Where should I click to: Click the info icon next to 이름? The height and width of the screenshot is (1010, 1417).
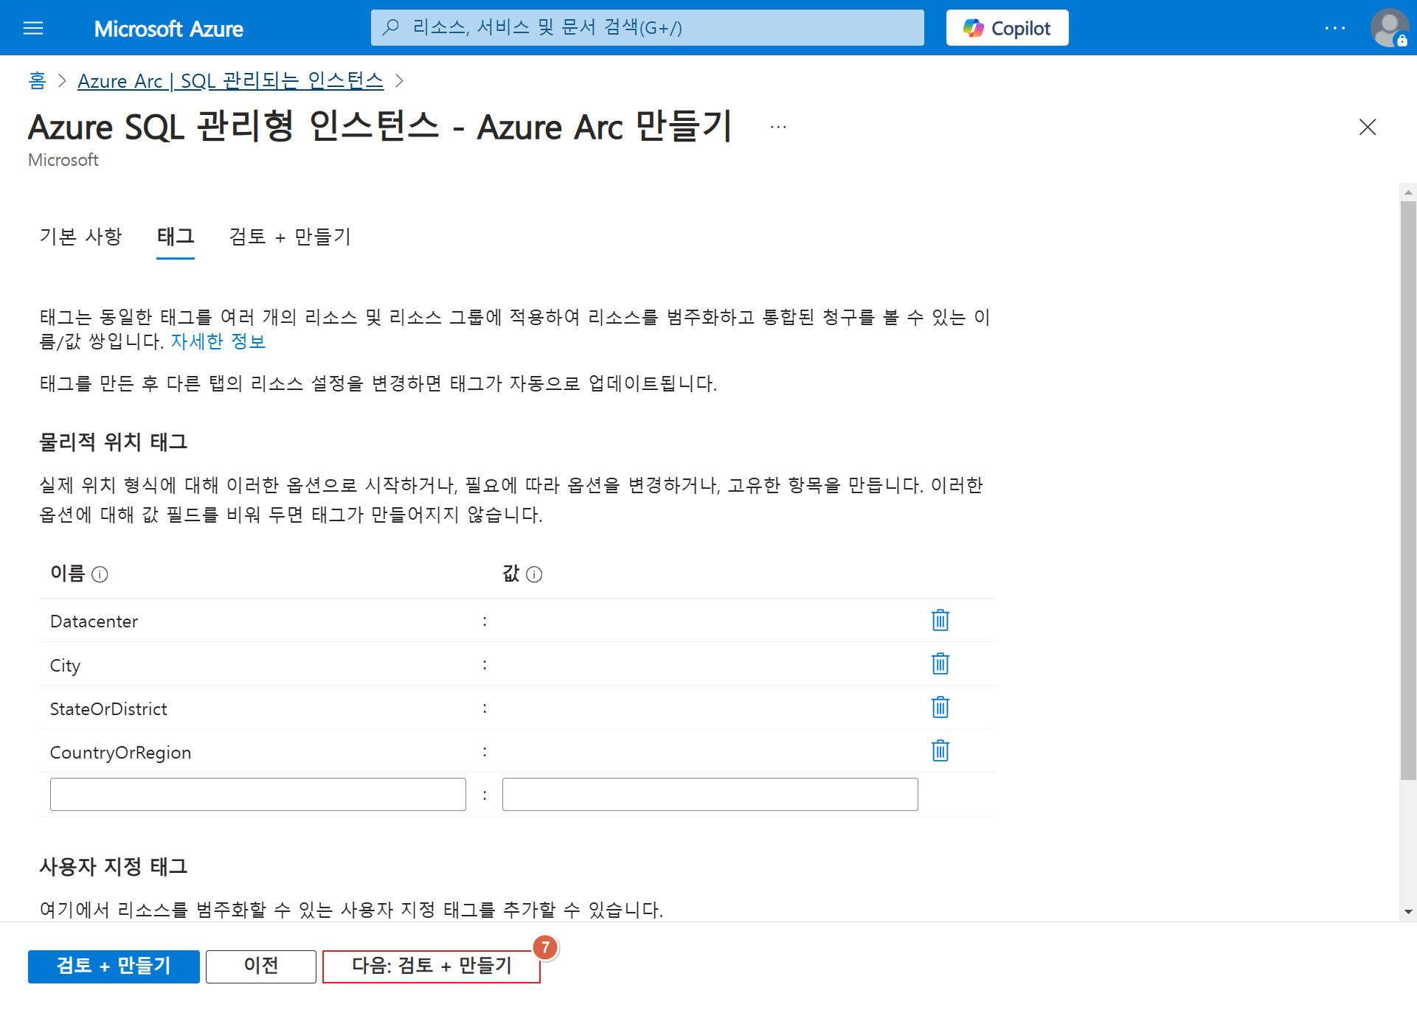click(100, 574)
